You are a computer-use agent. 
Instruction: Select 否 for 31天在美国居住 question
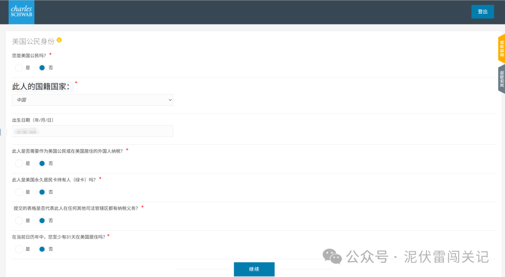coord(42,249)
